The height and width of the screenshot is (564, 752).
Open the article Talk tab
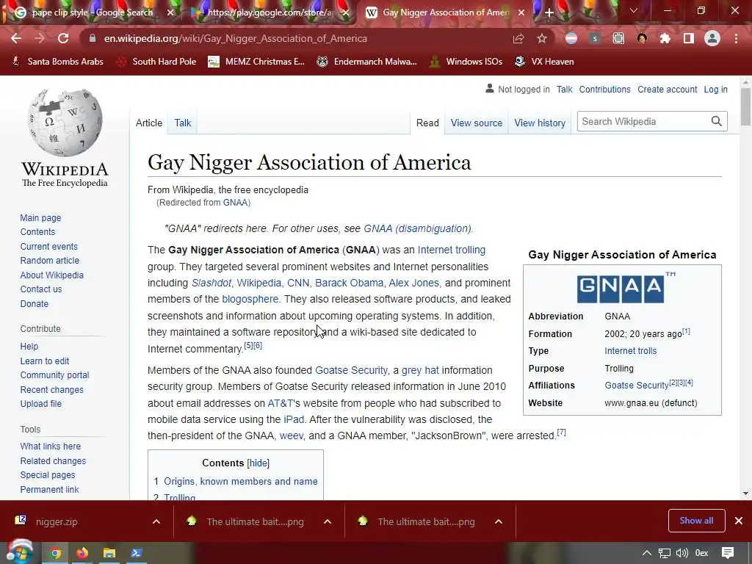coord(183,123)
